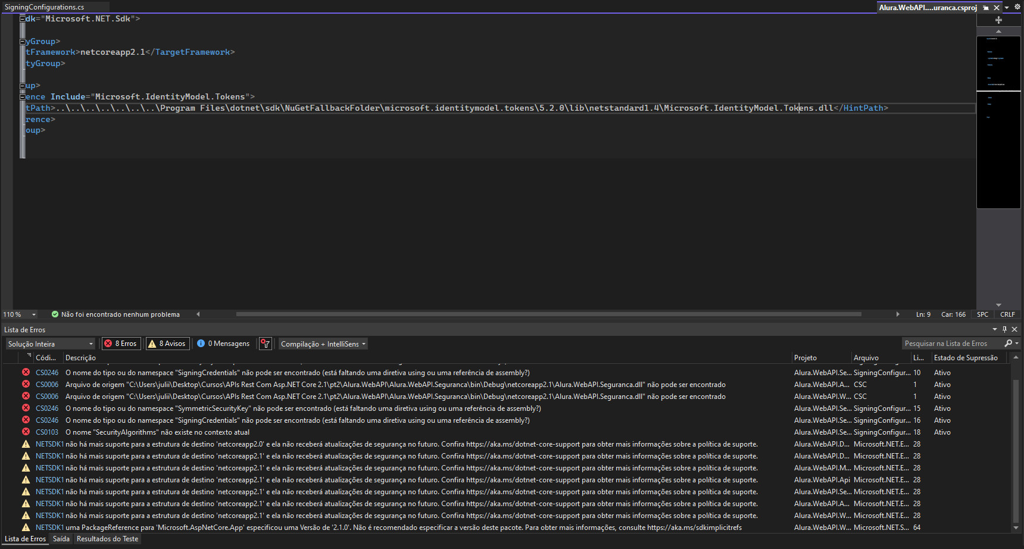This screenshot has height=549, width=1024.
Task: Open the tab settings gear icon
Action: [x=1017, y=7]
